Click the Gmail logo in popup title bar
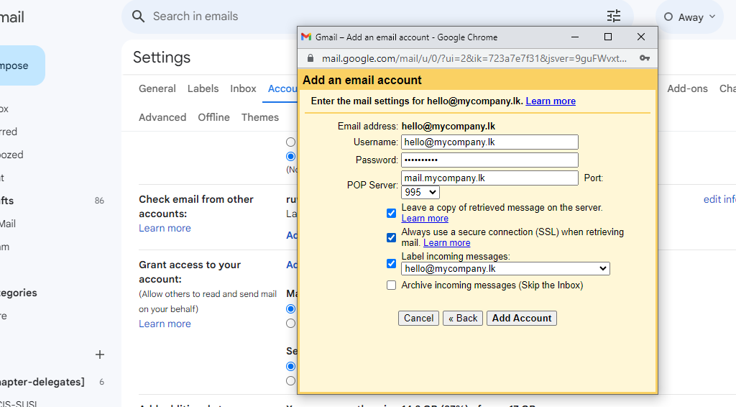 pyautogui.click(x=306, y=37)
